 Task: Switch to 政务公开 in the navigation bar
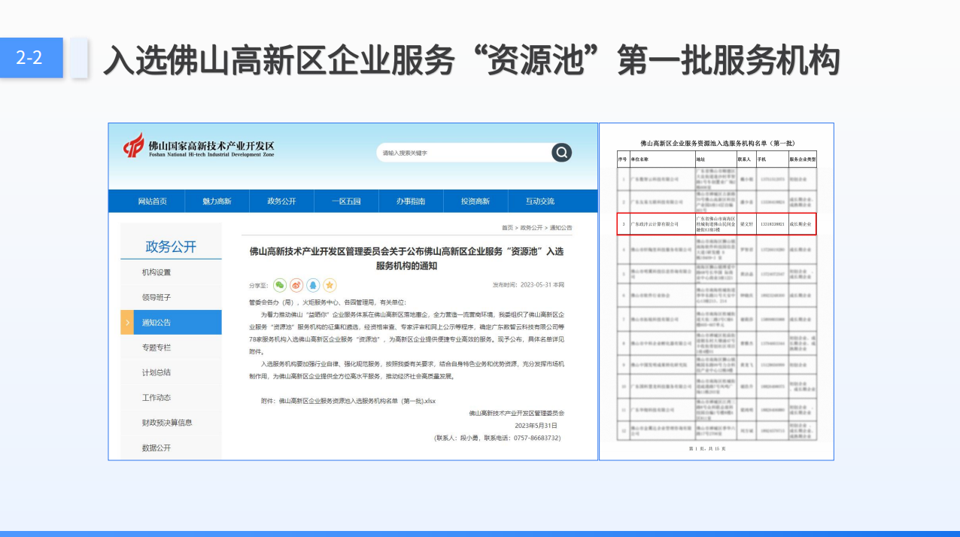[x=281, y=201]
